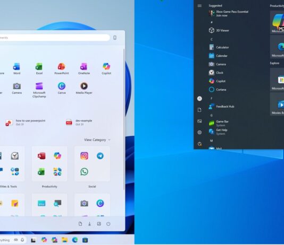
Task: Open File Explorer from taskbar
Action: (64, 240)
